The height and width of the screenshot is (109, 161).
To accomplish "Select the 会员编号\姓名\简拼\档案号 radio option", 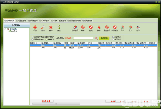I will pos(32,37).
